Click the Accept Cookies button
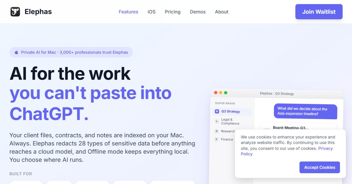This screenshot has height=184, width=352. (320, 167)
